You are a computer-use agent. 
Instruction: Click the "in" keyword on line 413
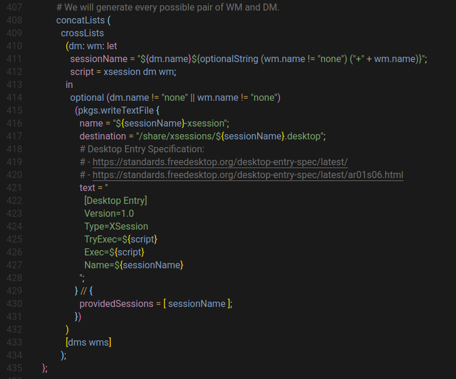click(x=69, y=85)
